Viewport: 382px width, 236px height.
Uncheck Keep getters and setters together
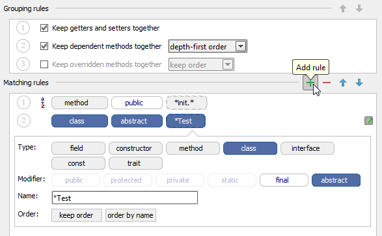click(x=44, y=28)
